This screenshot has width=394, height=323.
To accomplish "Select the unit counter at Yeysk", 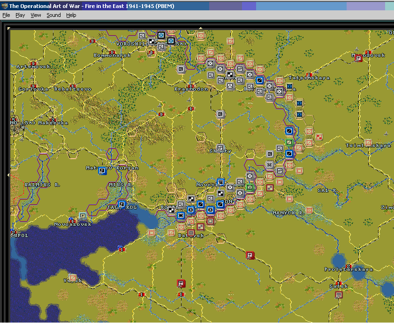I will tap(73, 278).
